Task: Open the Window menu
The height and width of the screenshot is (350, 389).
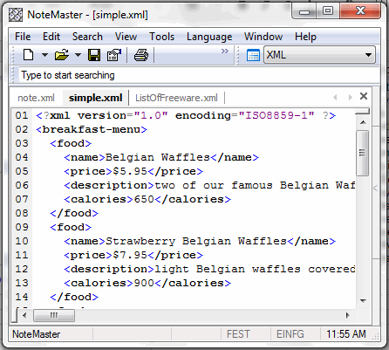Action: [263, 37]
